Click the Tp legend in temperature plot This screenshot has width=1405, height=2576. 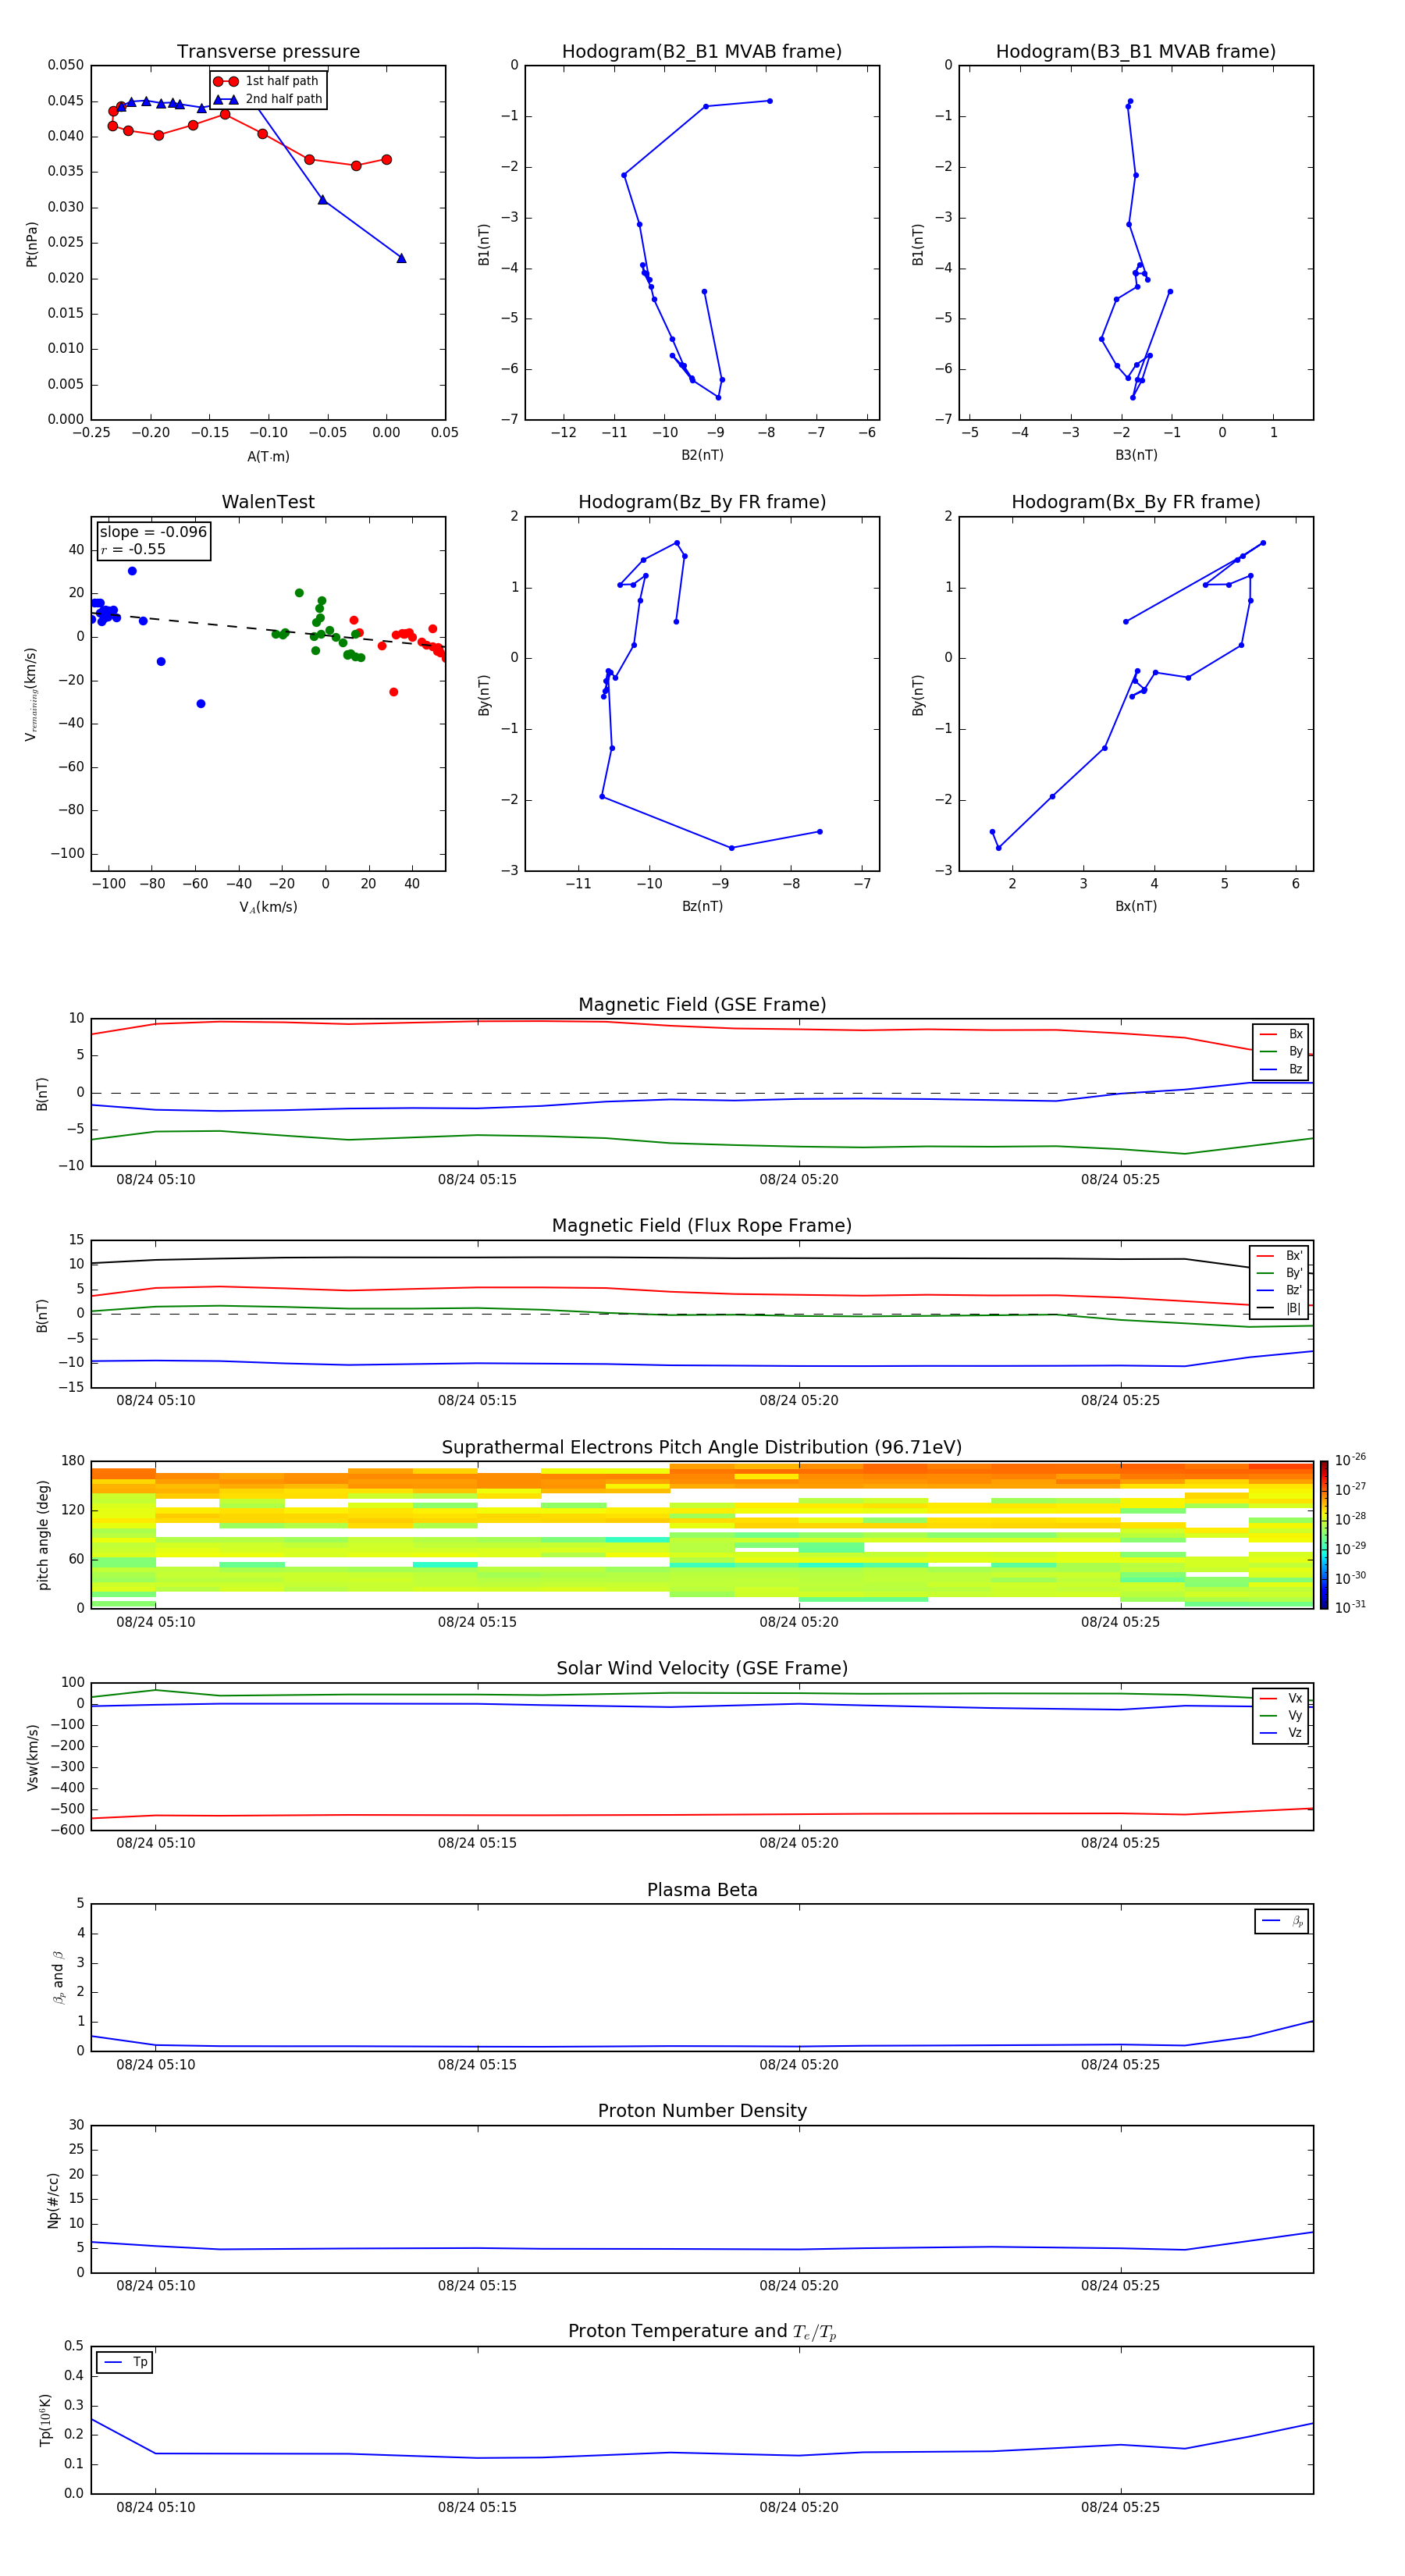[125, 2363]
